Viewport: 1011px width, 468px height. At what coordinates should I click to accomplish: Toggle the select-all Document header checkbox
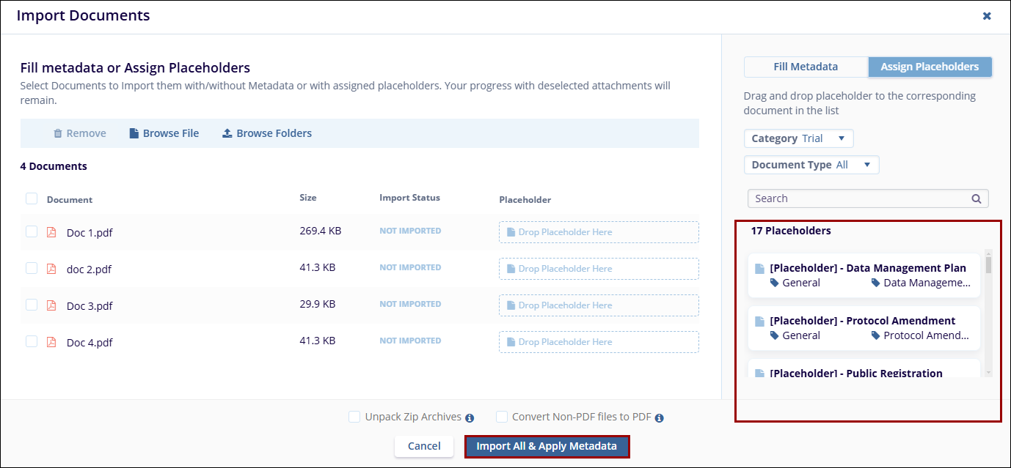pos(32,198)
